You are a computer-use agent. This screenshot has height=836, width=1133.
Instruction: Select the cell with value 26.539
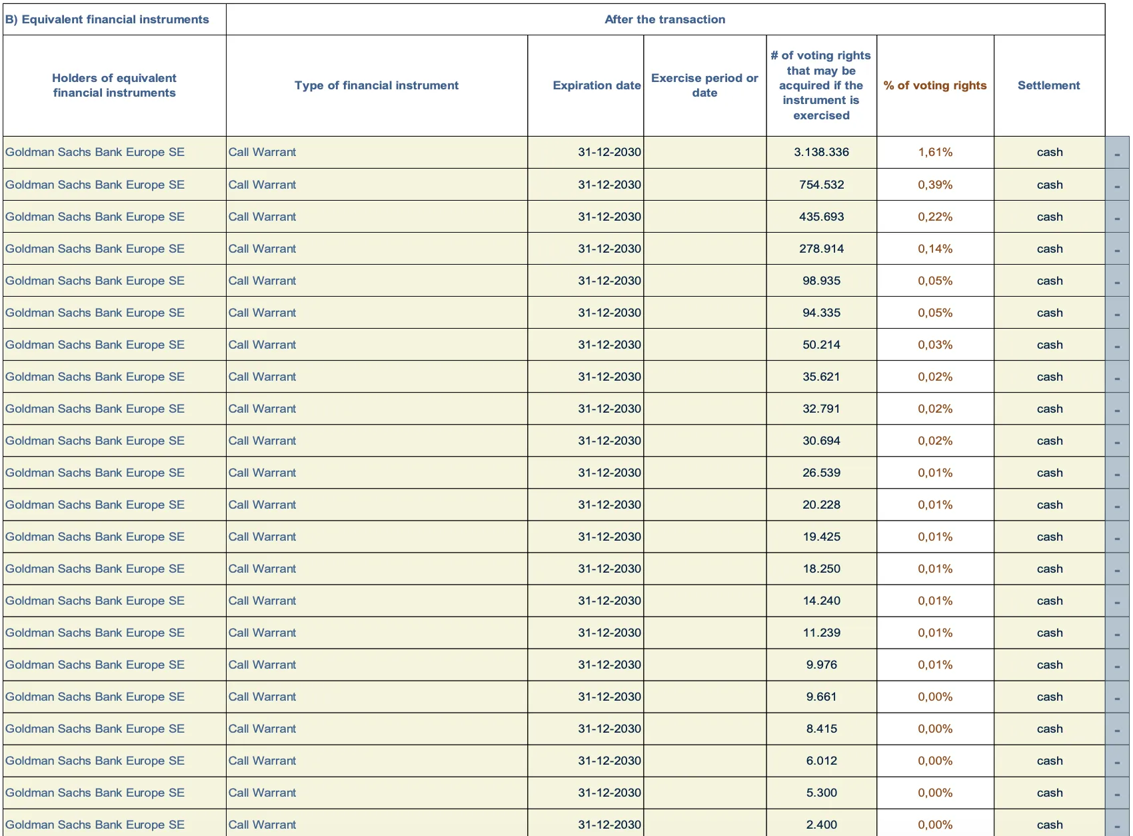822,473
